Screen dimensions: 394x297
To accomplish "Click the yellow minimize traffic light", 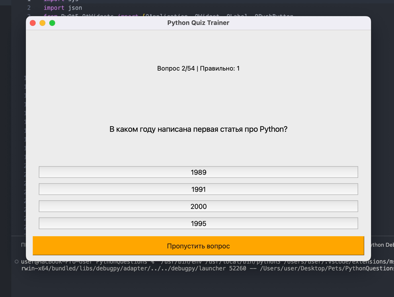I will tap(42, 24).
